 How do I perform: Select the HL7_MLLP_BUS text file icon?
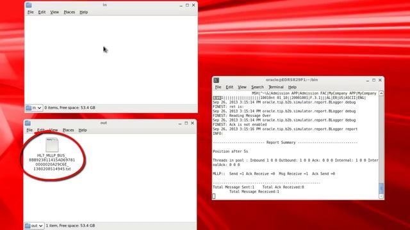[52, 145]
